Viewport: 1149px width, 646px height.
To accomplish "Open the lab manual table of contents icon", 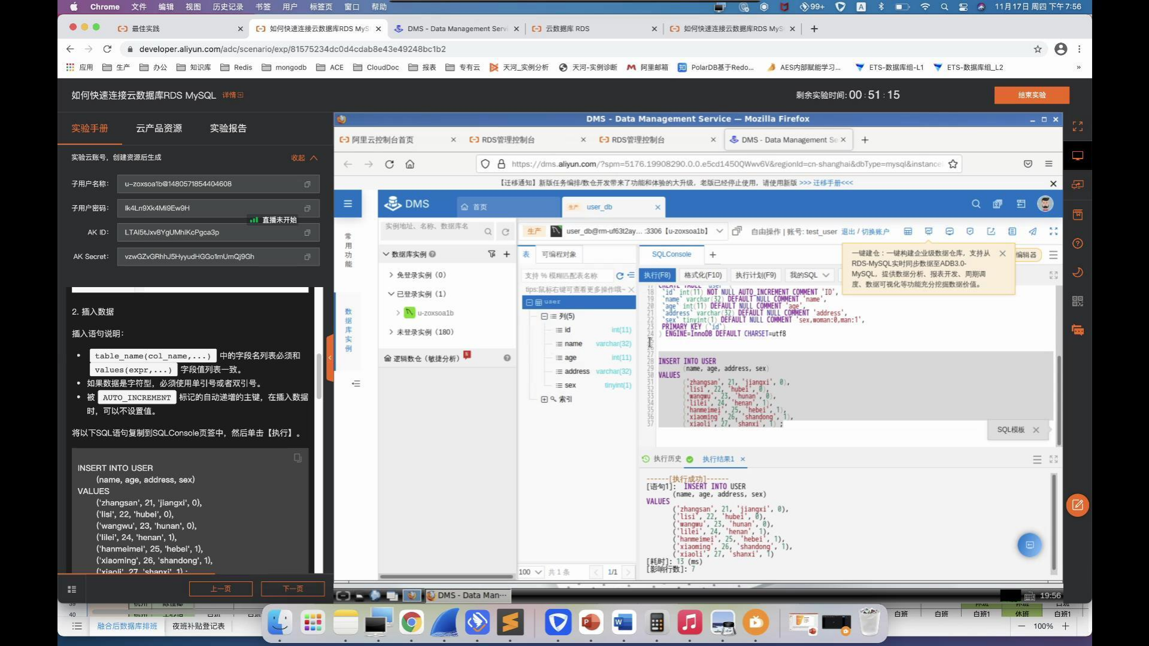I will coord(72,589).
